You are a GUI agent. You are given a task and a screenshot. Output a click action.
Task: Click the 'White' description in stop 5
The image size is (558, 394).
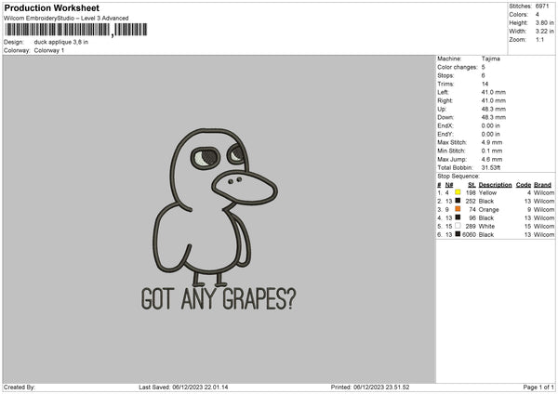(x=486, y=227)
